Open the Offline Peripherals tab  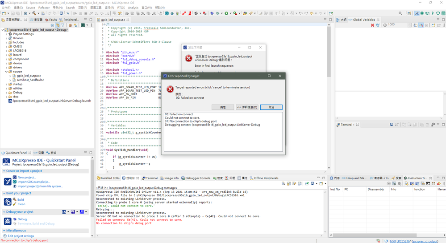(264, 178)
